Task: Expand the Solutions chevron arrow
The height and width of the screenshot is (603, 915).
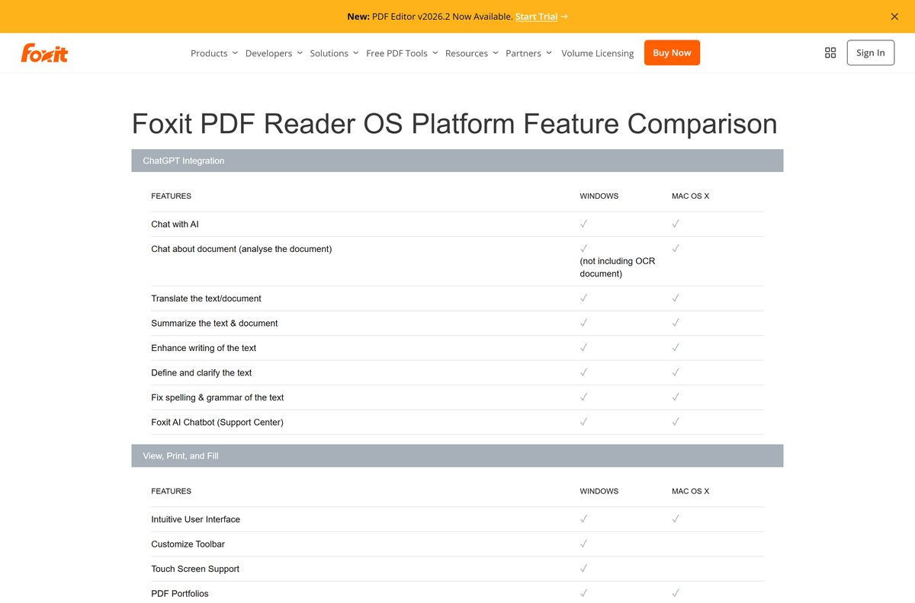Action: click(x=355, y=53)
